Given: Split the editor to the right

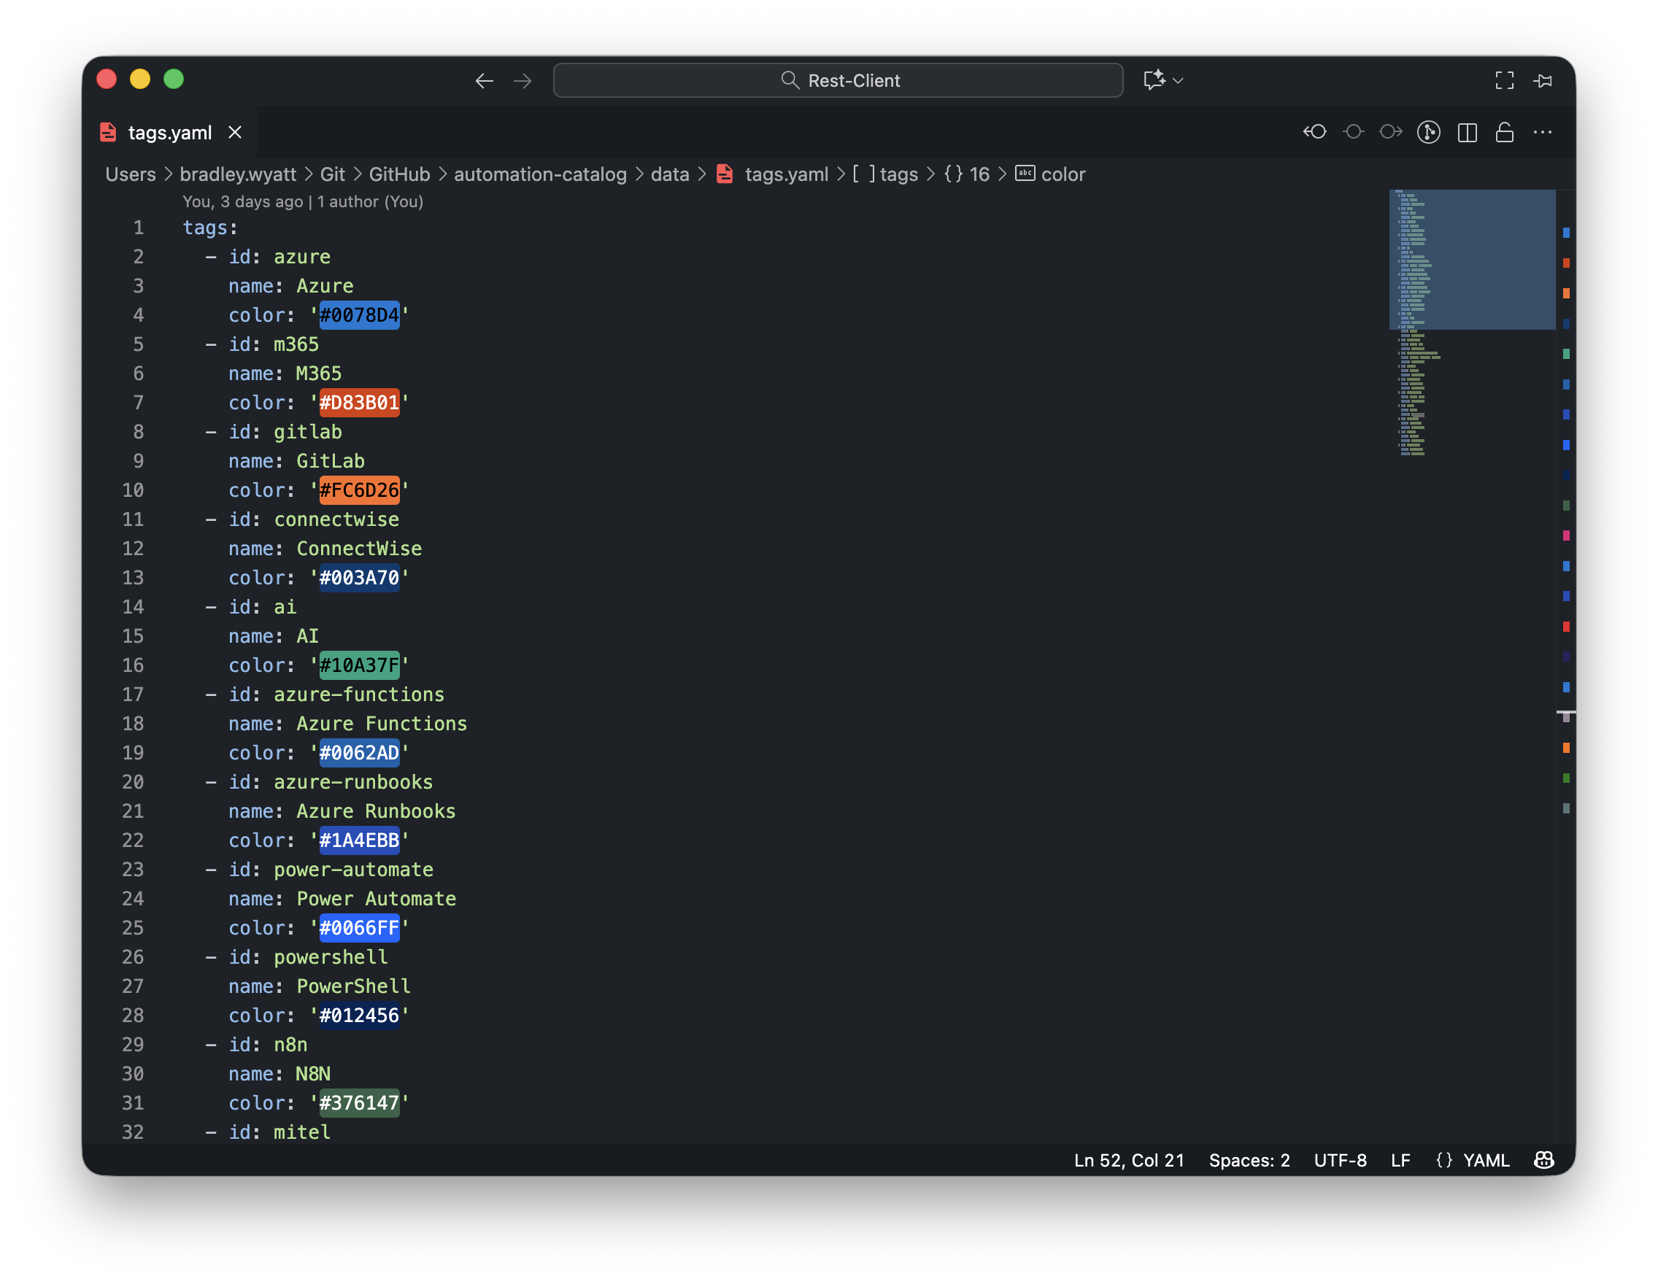Looking at the screenshot, I should tap(1467, 132).
